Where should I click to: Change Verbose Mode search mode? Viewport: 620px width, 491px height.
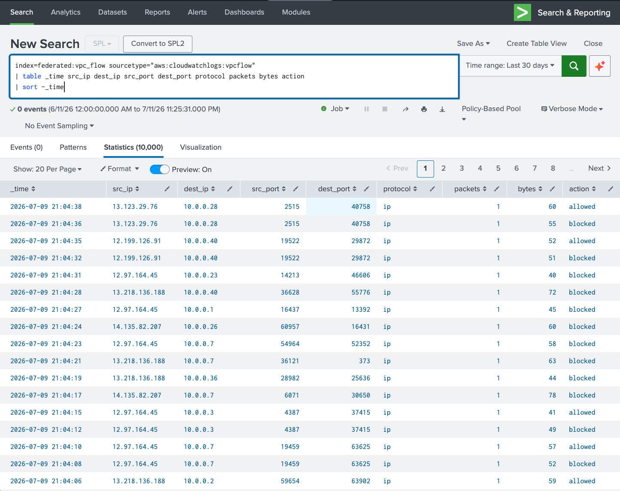coord(572,109)
